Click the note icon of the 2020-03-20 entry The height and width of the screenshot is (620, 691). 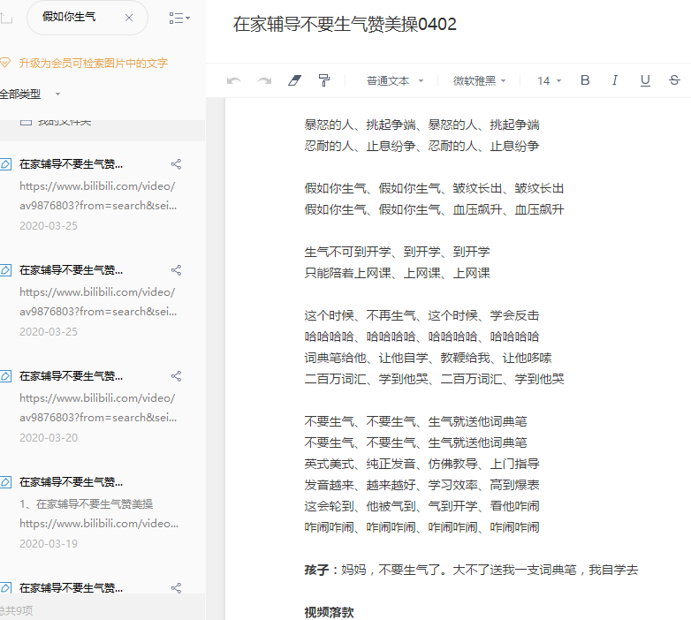click(5, 376)
